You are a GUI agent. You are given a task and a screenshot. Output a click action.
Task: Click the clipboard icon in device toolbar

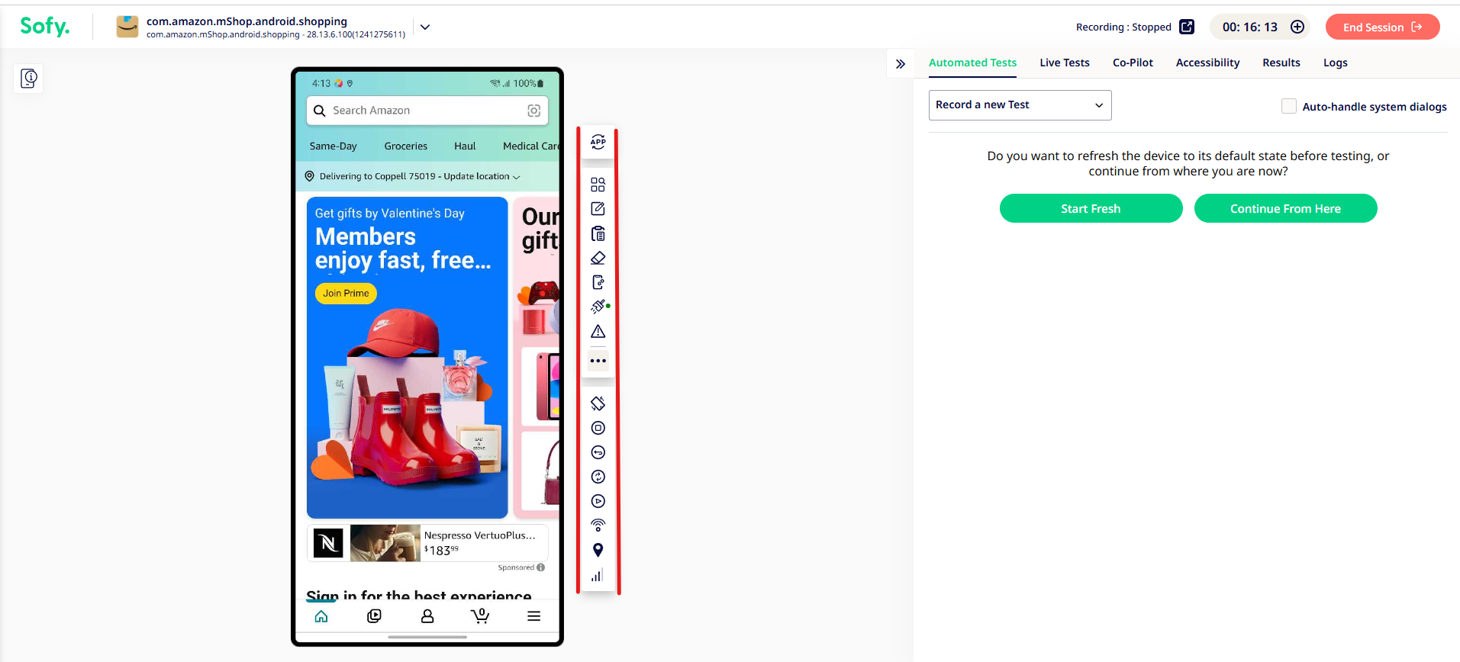click(x=598, y=233)
